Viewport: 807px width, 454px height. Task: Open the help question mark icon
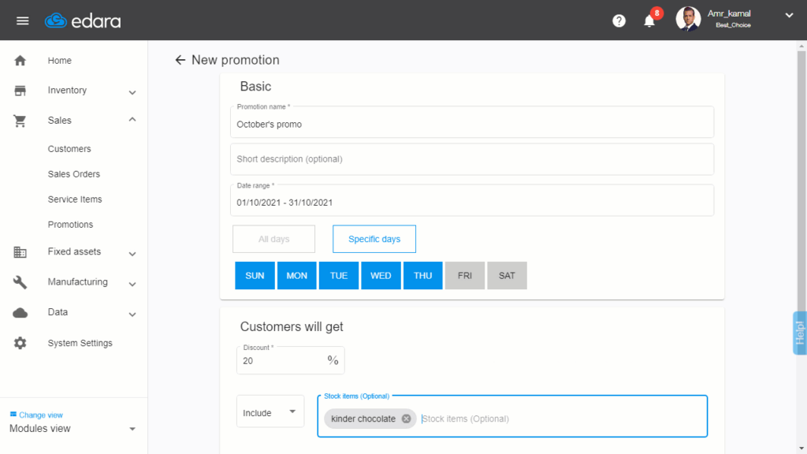(619, 20)
